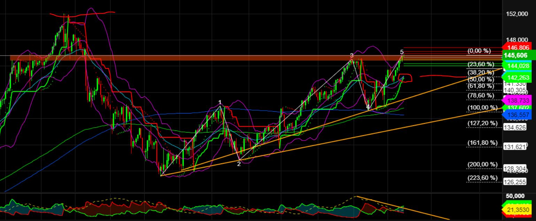Click wave label 3 near the peak
The height and width of the screenshot is (221, 536).
pos(351,55)
